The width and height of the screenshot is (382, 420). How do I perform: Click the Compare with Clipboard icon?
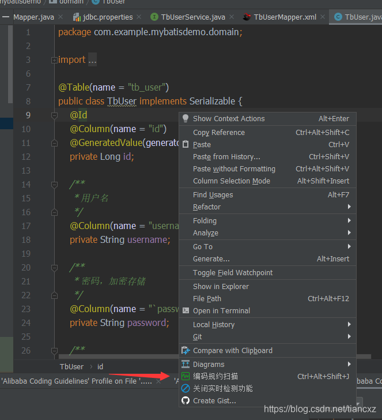pyautogui.click(x=186, y=350)
